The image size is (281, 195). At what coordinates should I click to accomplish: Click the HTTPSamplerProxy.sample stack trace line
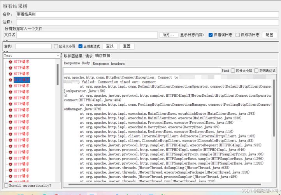172,154
